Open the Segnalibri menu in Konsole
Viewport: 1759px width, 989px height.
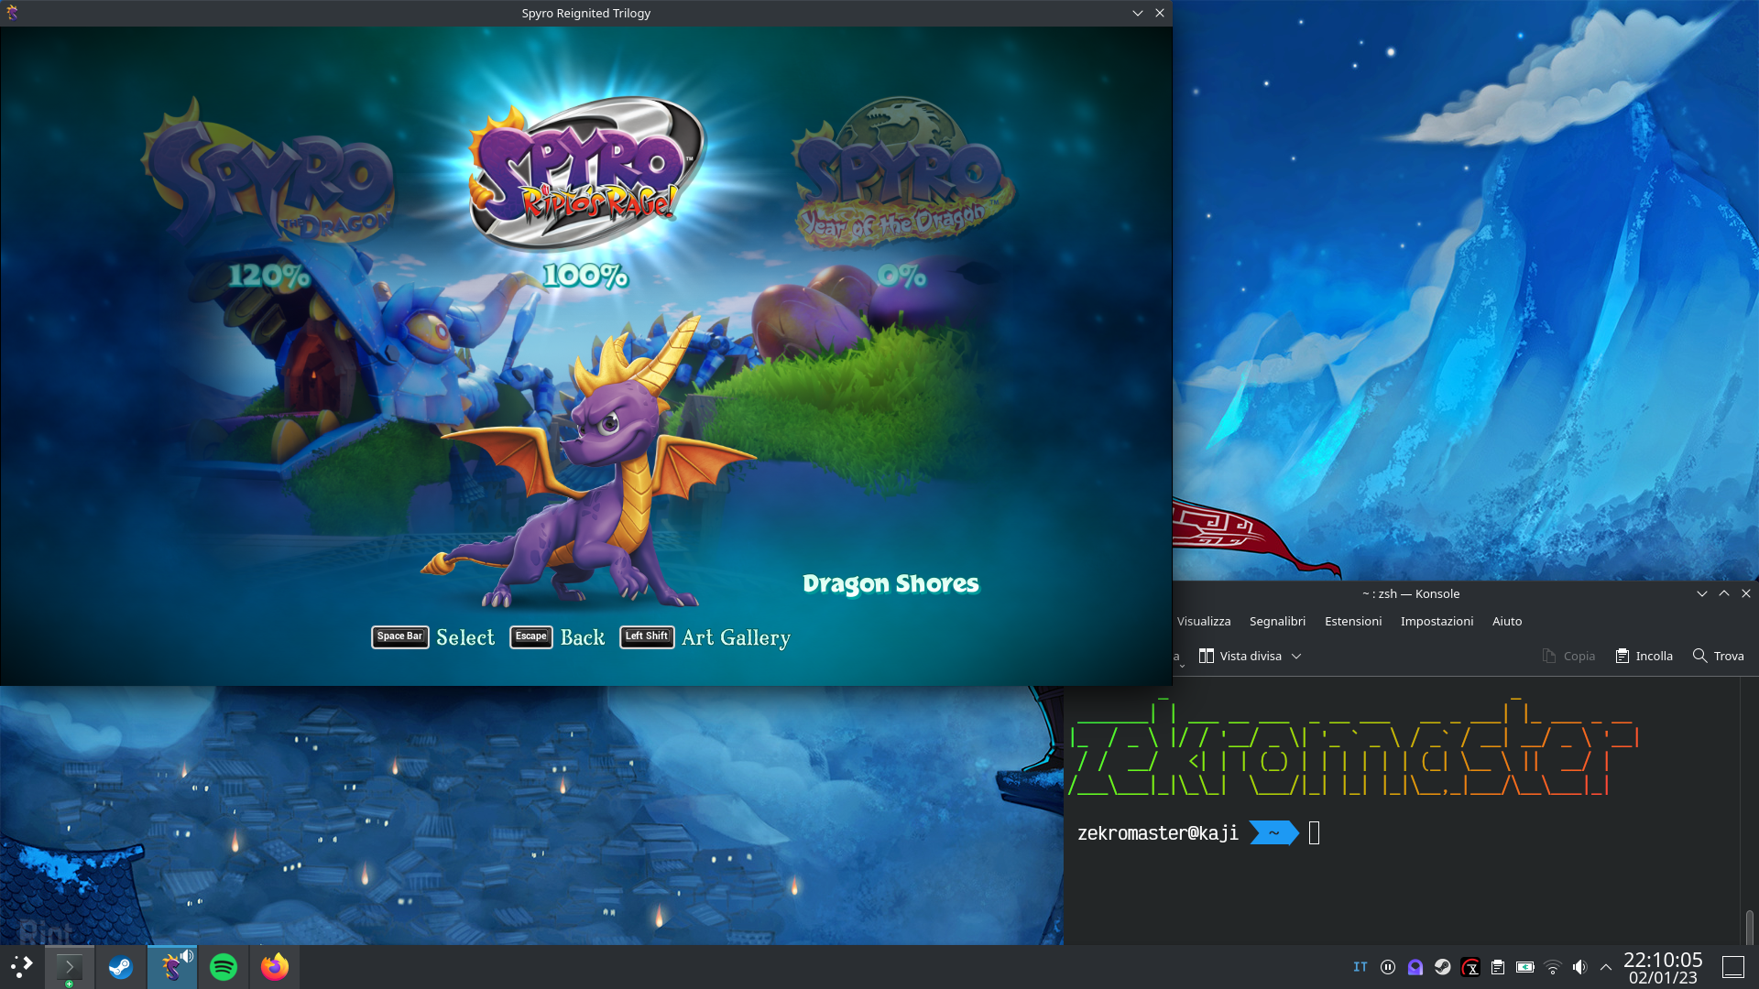click(1277, 622)
